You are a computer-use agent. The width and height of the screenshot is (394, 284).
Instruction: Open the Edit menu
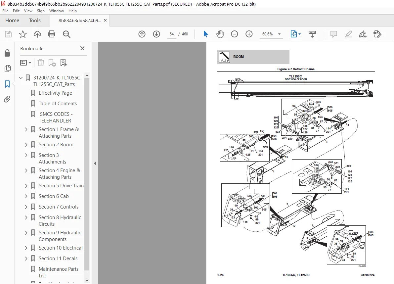[x=16, y=11]
